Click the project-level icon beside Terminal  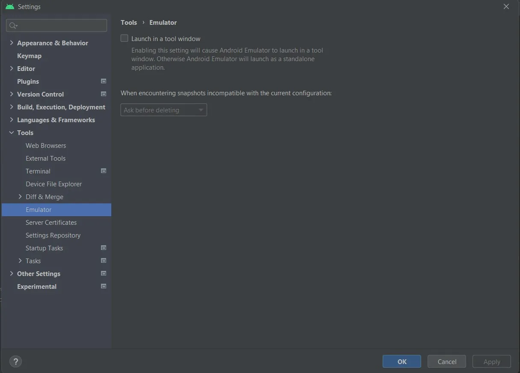[x=104, y=171]
